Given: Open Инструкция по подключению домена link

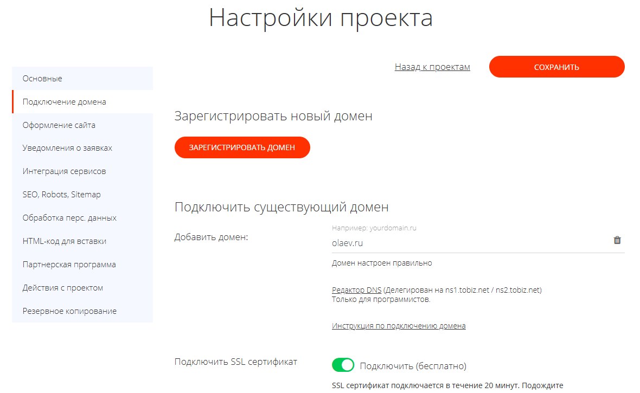Looking at the screenshot, I should (x=399, y=326).
